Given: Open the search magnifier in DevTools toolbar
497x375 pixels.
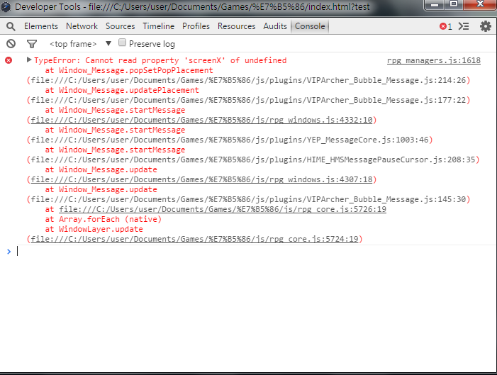Looking at the screenshot, I should coord(11,26).
